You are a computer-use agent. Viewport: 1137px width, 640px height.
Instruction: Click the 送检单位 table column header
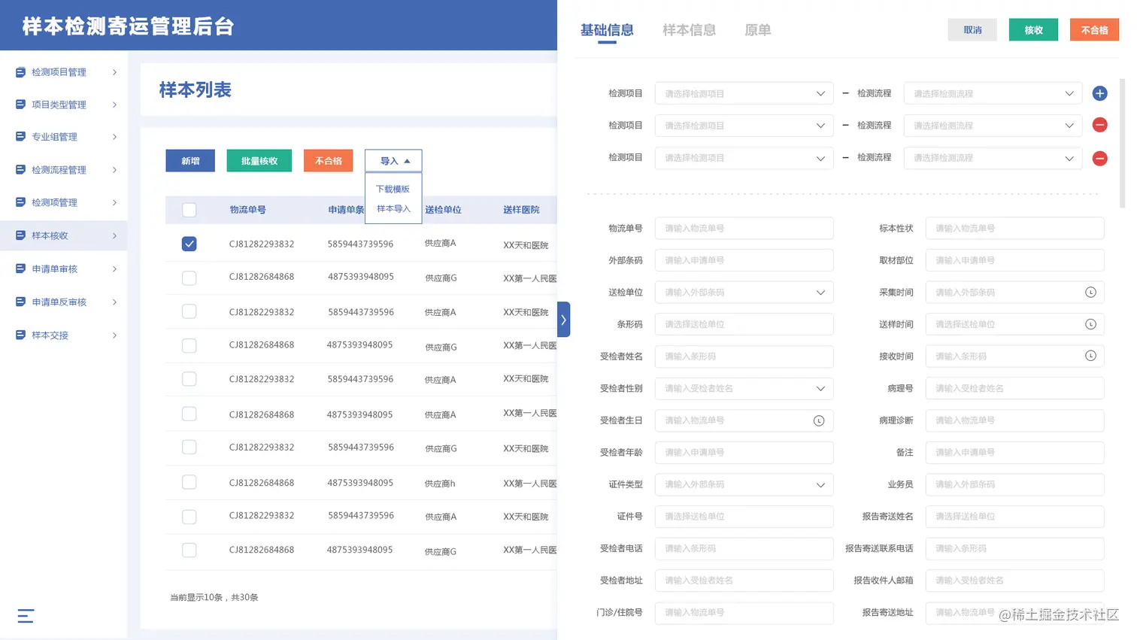pos(443,210)
